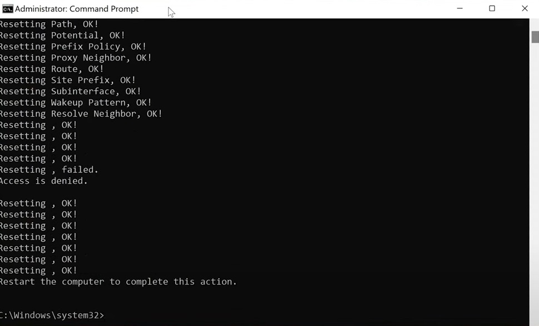
Task: Click the "Resetting Wakeup Pattern" line
Action: click(76, 103)
